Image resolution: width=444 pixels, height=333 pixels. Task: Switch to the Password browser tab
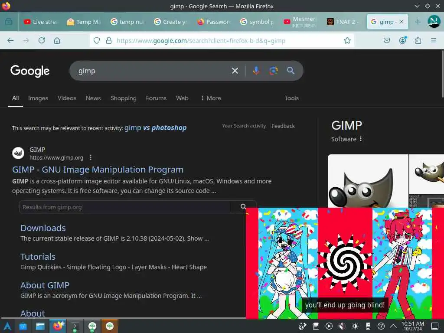[214, 22]
